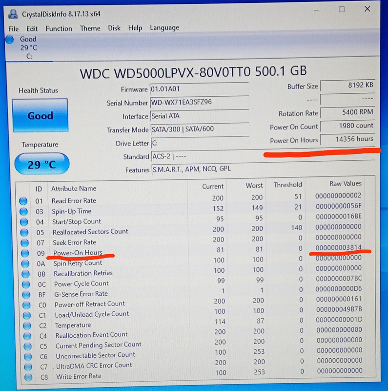Select the Load/Unload Cycle Count attribute name
Screen dimensions: 388x391
coord(92,315)
